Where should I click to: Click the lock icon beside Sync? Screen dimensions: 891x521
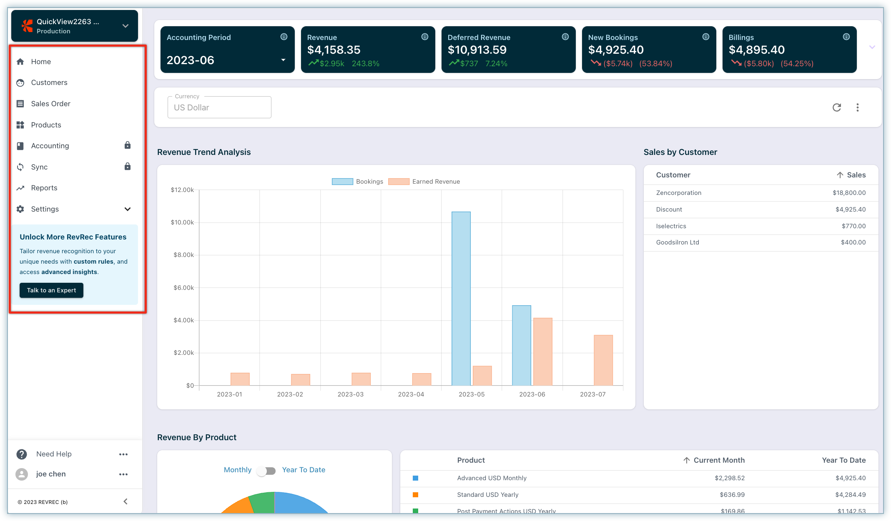tap(128, 166)
